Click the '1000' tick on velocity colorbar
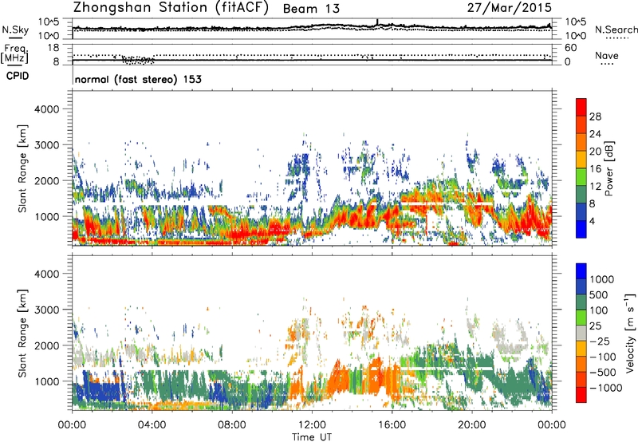This screenshot has width=638, height=442. [x=601, y=279]
